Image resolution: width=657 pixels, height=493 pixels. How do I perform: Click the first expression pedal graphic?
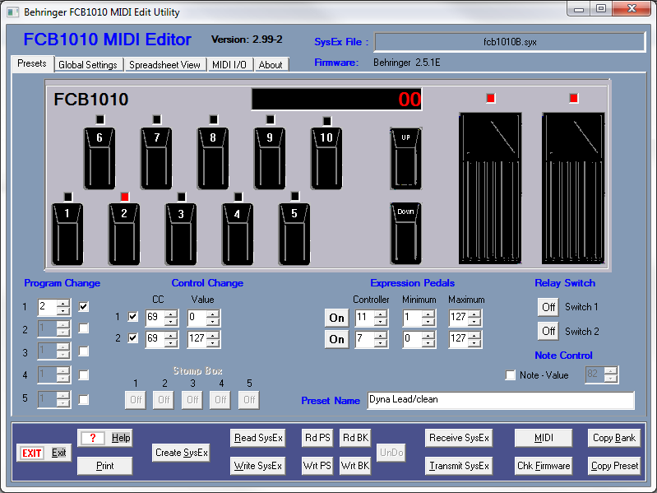point(490,188)
